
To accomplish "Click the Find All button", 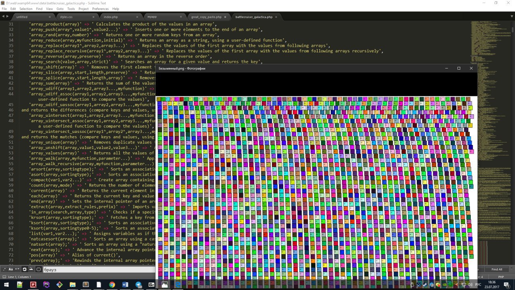I will 496,269.
